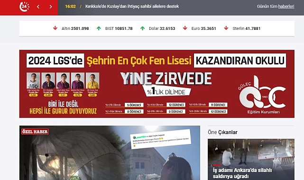304x180 pixels.
Task: Click the red down arrow beside Sterlin
Action: click(x=226, y=28)
